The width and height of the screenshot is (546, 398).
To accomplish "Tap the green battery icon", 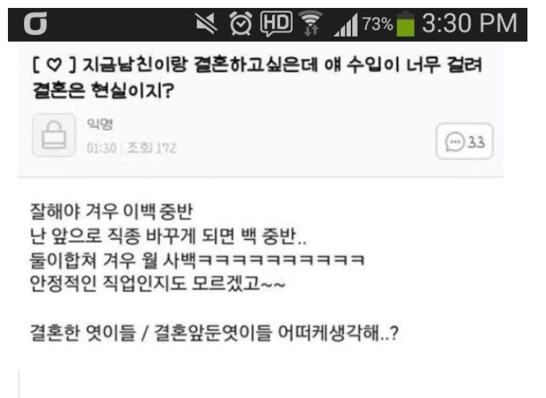I will point(406,24).
